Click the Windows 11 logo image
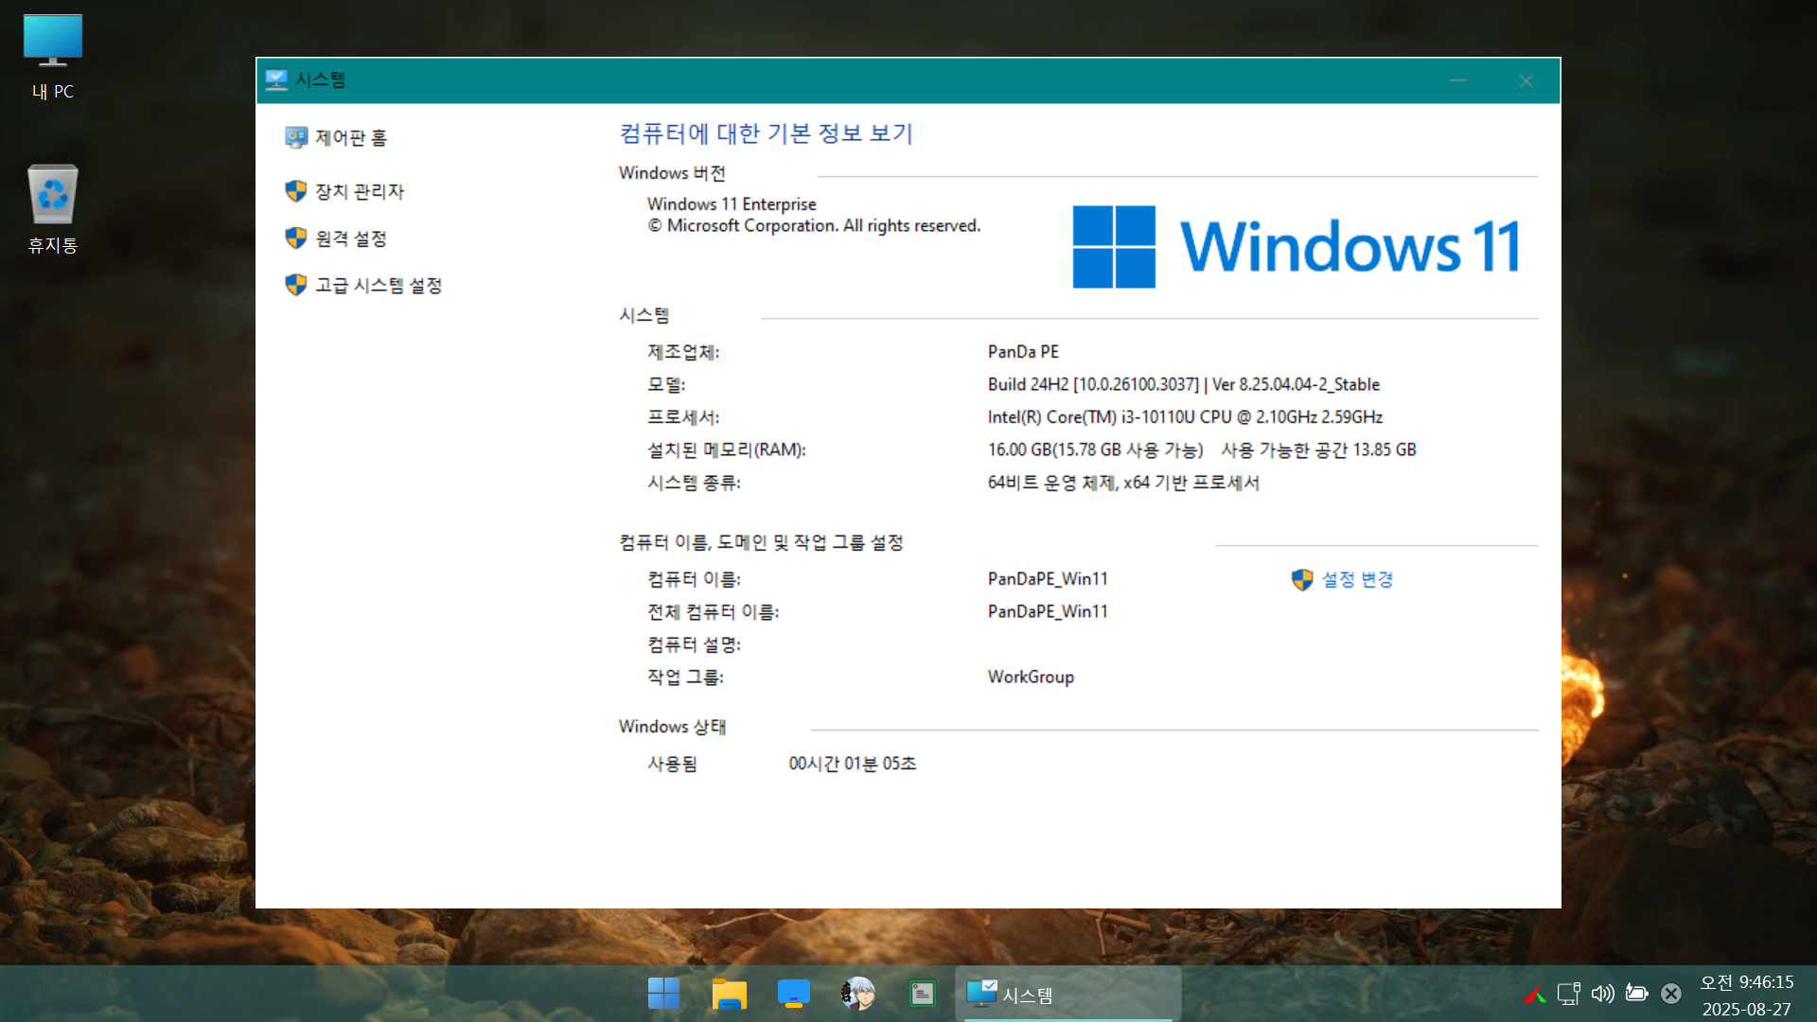The width and height of the screenshot is (1817, 1022). [1296, 247]
